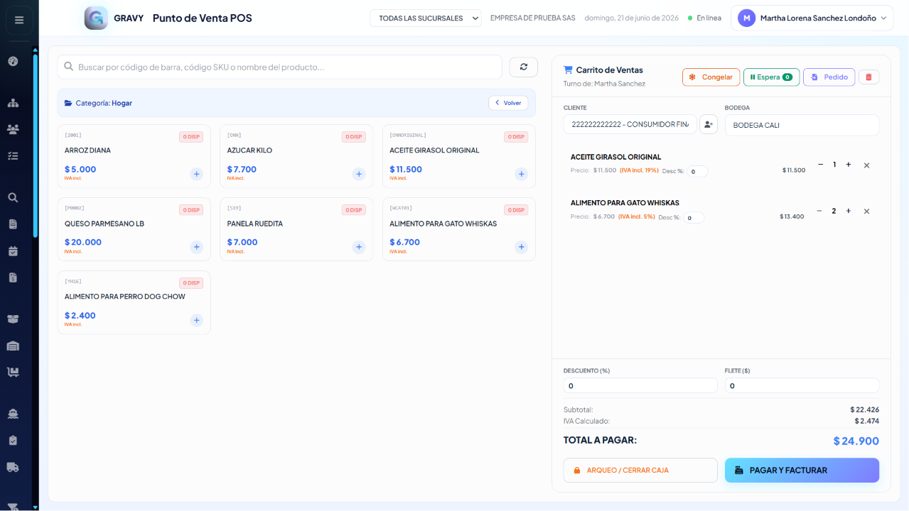Open the delivery truck icon in sidebar
909x511 pixels.
(x=13, y=467)
